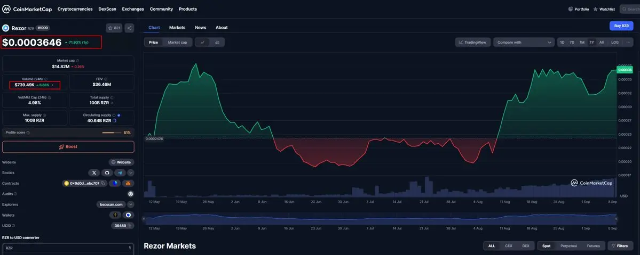640x255 pixels.
Task: Open the Exchanges menu
Action: [133, 9]
